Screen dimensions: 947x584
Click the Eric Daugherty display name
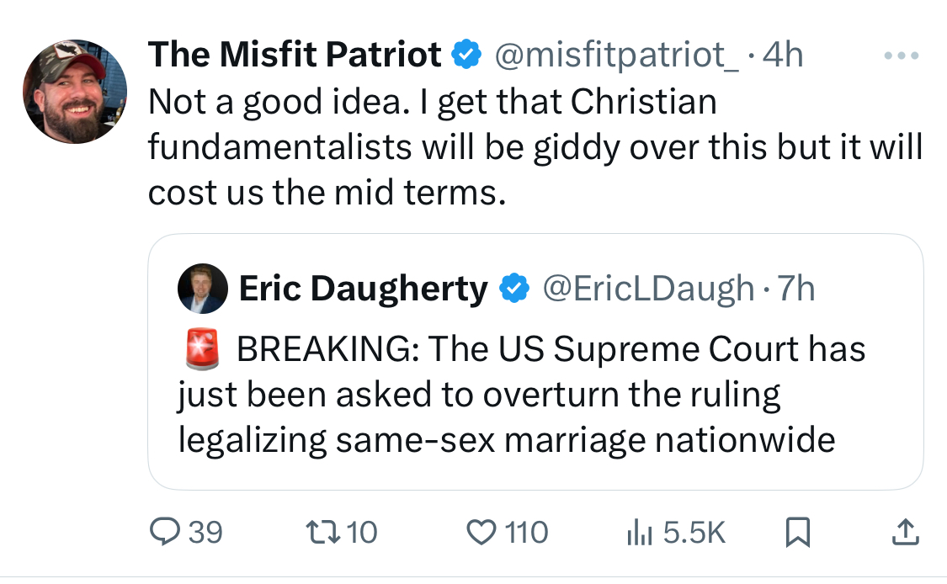coord(363,289)
